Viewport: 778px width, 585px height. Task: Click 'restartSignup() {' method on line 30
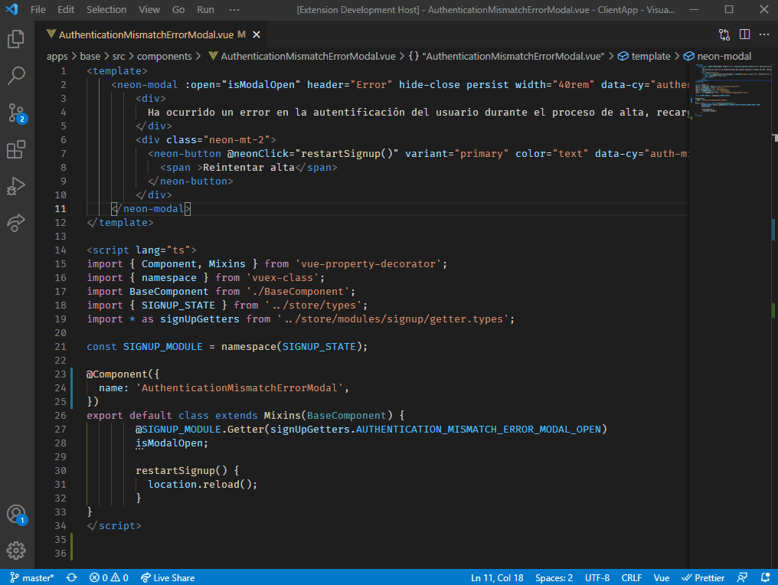pyautogui.click(x=188, y=470)
